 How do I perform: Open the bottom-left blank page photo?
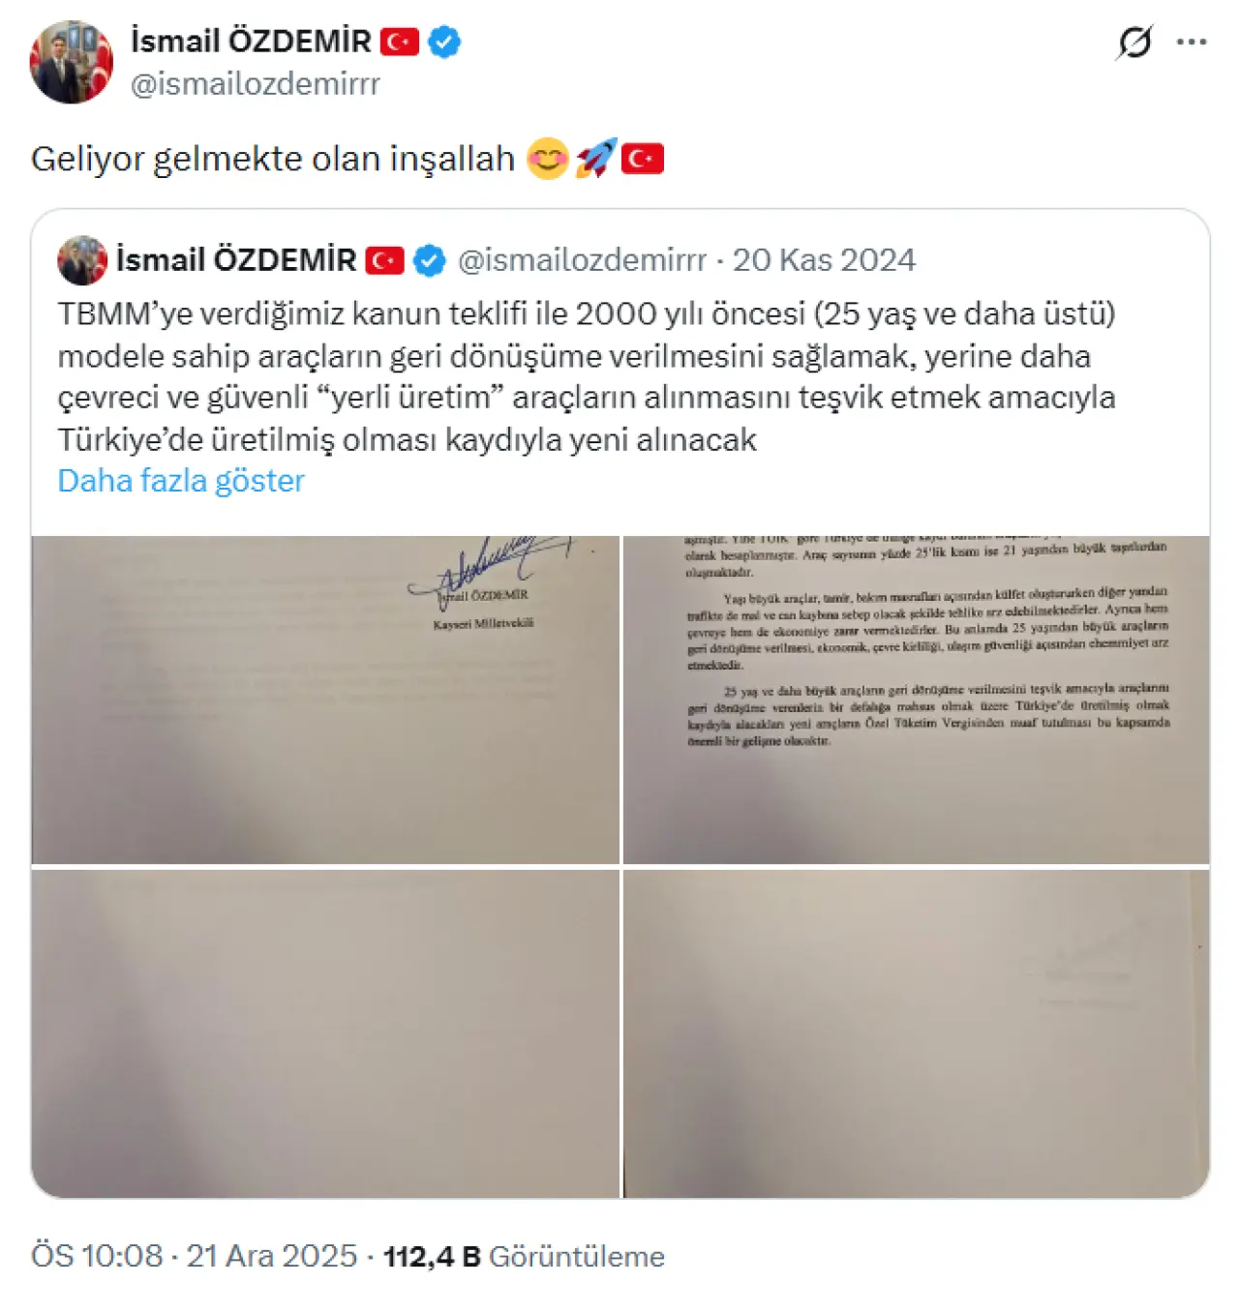coord(325,1033)
